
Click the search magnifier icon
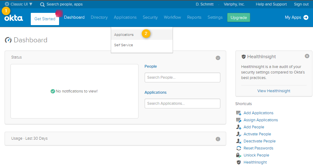click(x=42, y=4)
